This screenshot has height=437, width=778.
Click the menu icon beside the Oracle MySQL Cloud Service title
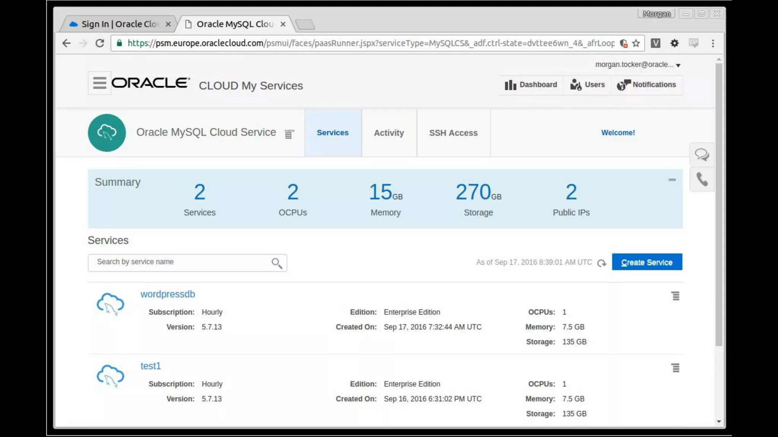pos(289,134)
